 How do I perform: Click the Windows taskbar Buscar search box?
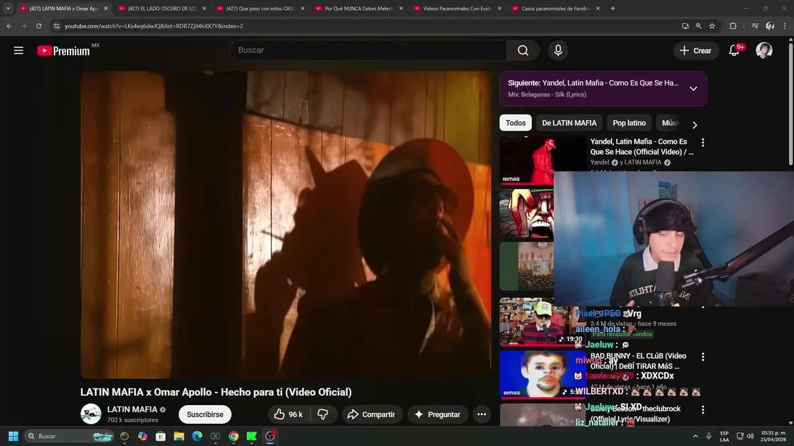[69, 436]
